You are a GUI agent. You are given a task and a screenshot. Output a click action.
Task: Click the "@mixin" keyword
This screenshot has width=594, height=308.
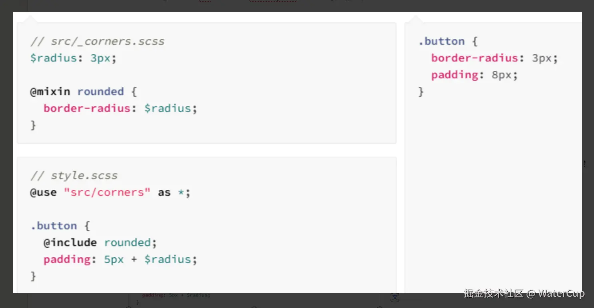coord(50,91)
